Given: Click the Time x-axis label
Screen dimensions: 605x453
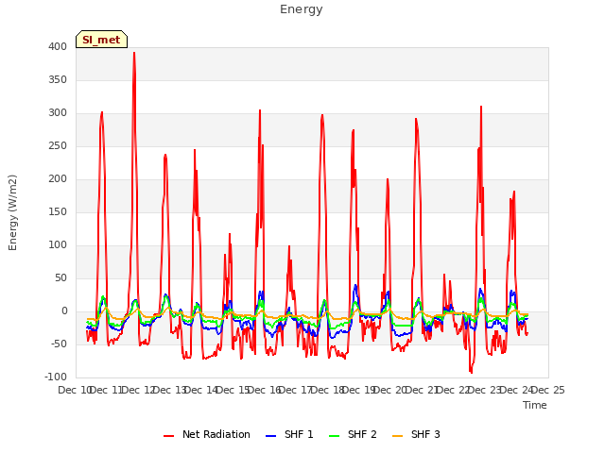Looking at the screenshot, I should (535, 405).
